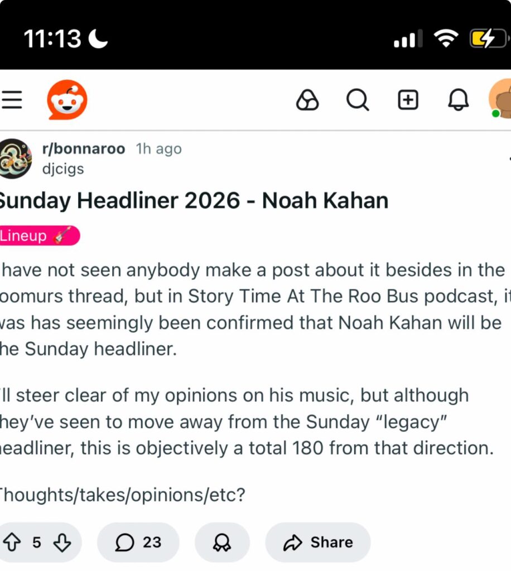Downvote the Noah Kahan post
511x571 pixels.
[62, 542]
